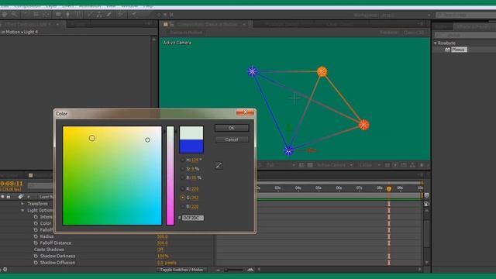Select the Rectangle shape tool

pos(58,15)
